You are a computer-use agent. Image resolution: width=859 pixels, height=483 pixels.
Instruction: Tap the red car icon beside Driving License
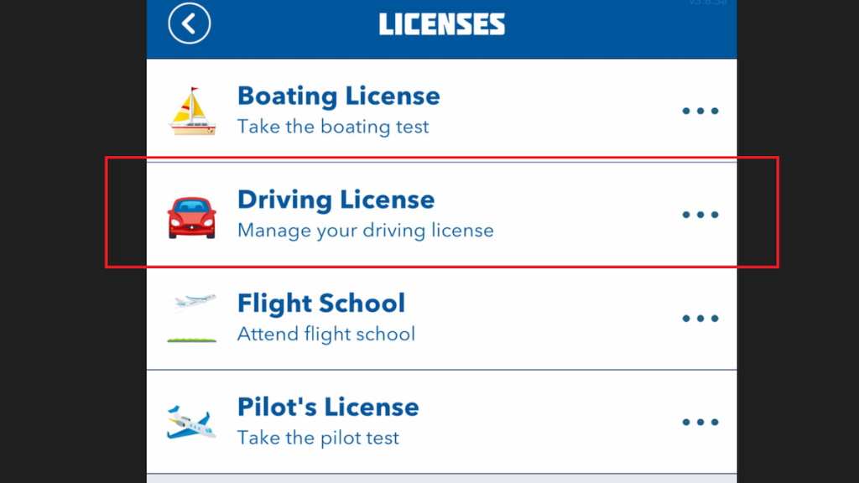(x=191, y=214)
